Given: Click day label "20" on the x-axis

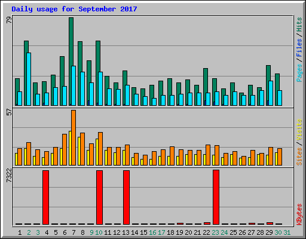Looking at the screenshot, I should (x=188, y=232).
